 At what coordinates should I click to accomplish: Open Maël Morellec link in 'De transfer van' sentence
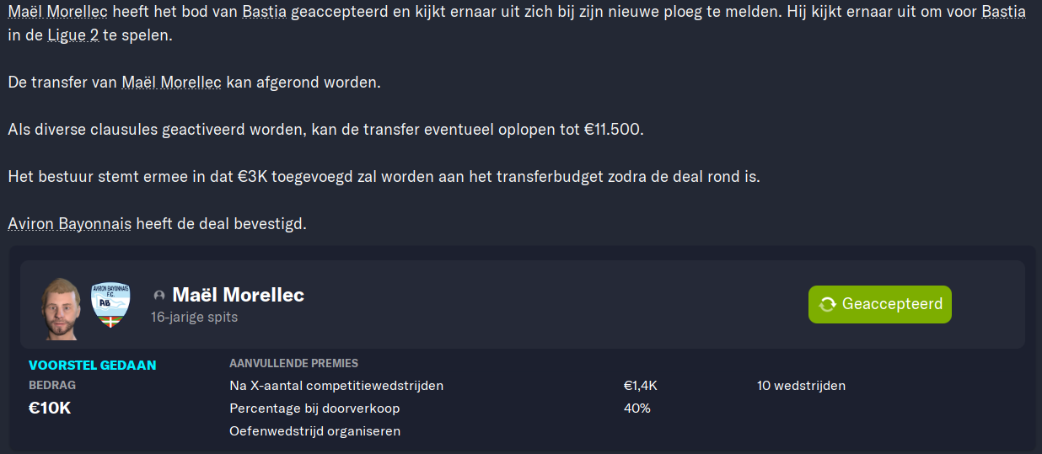171,83
